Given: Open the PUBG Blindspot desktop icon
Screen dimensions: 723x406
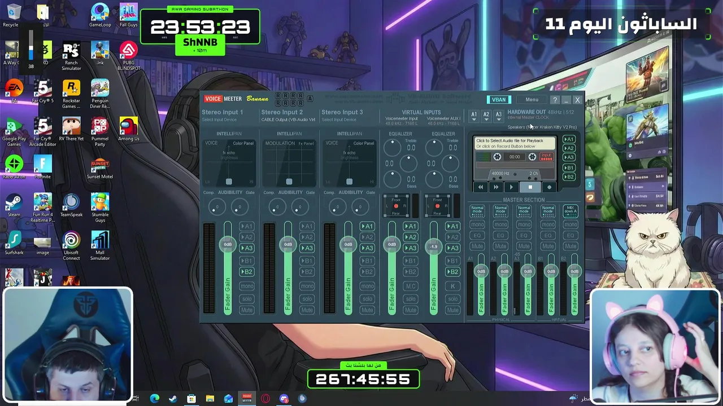Looking at the screenshot, I should [128, 56].
